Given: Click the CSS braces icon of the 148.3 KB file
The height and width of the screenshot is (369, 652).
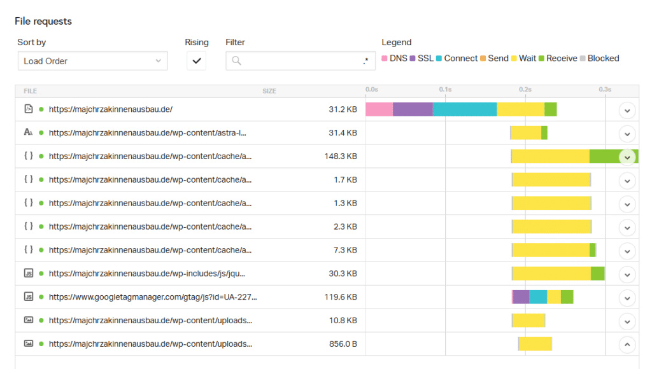Looking at the screenshot, I should pyautogui.click(x=28, y=157).
